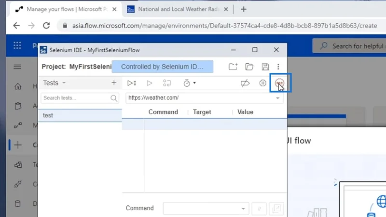The image size is (386, 217).
Task: Open base URL dropdown arrow
Action: [x=278, y=98]
